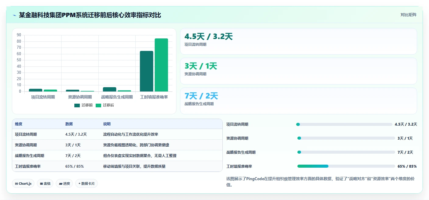
Task: Select table cell 项目流转周期
Action: (26, 134)
